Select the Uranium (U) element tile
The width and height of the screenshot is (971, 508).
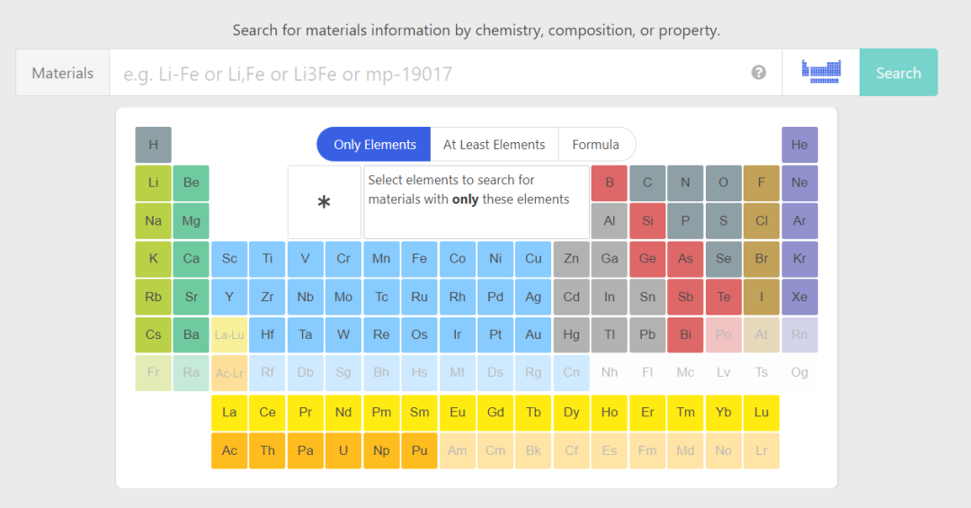click(x=343, y=450)
